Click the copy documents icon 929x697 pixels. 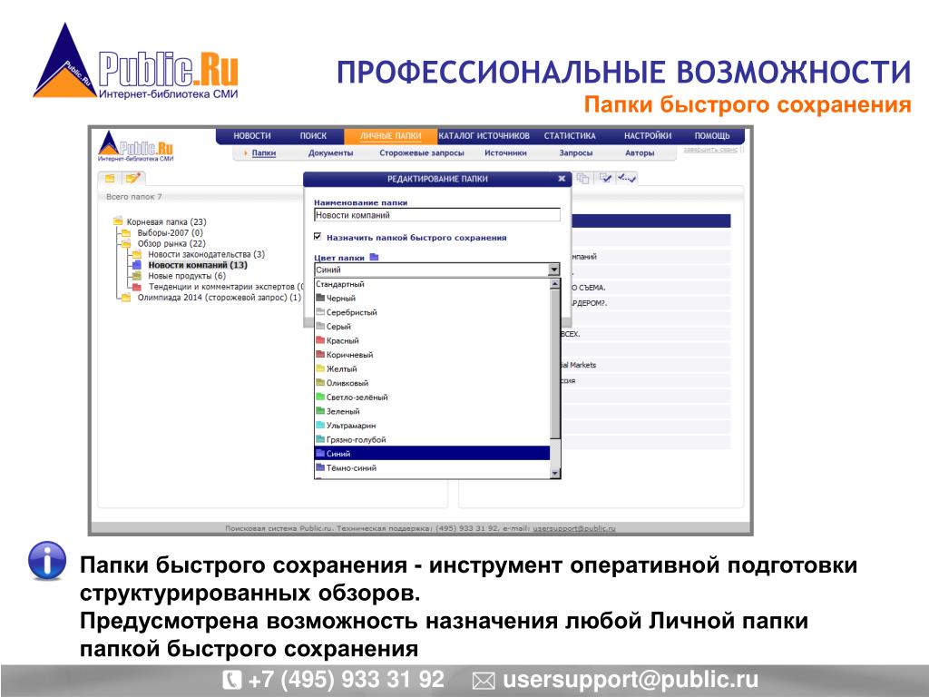[583, 178]
